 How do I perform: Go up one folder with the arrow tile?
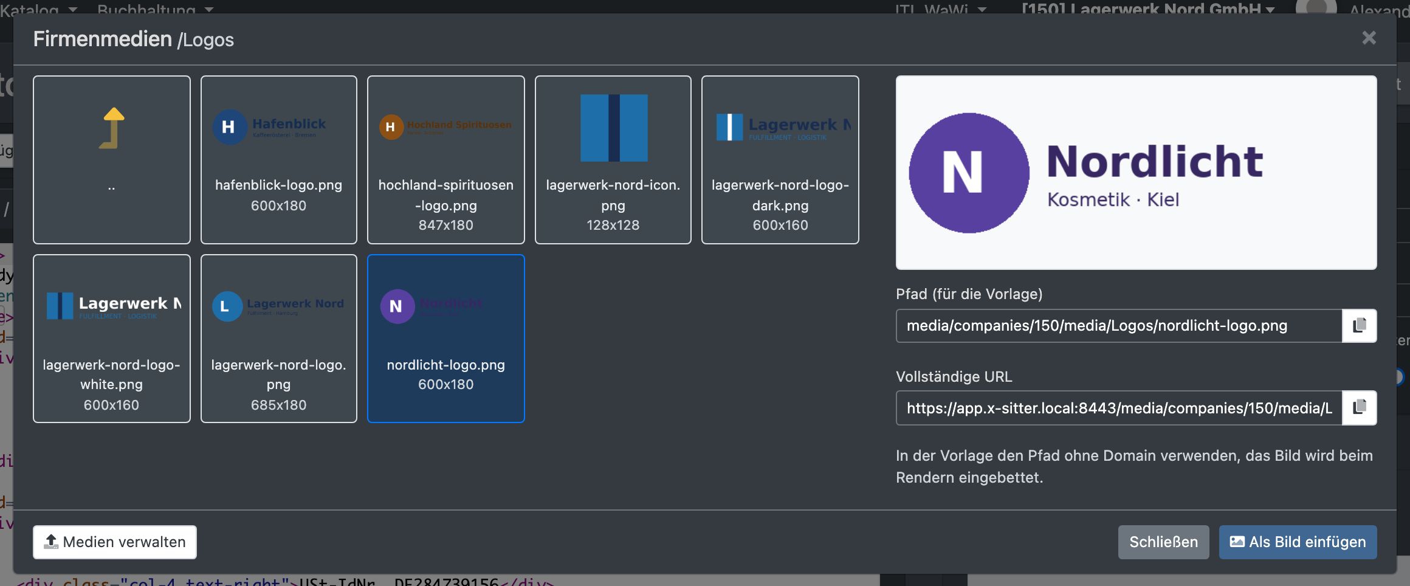coord(112,160)
